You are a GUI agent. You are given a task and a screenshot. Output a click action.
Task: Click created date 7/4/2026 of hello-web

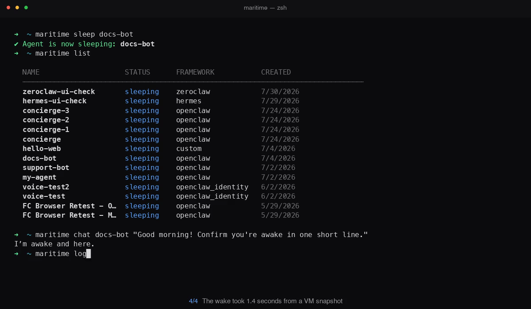point(278,148)
